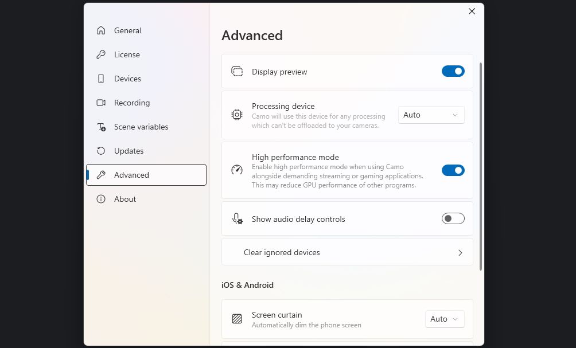Click the vertical scrollbar in settings panel

point(480,166)
